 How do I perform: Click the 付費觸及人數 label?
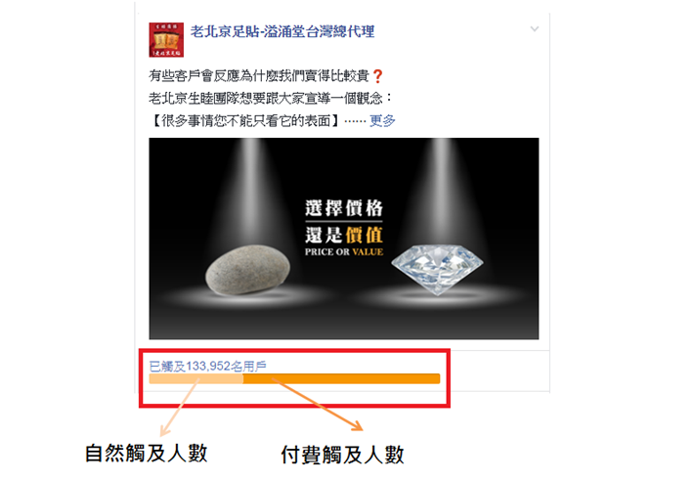pyautogui.click(x=342, y=455)
